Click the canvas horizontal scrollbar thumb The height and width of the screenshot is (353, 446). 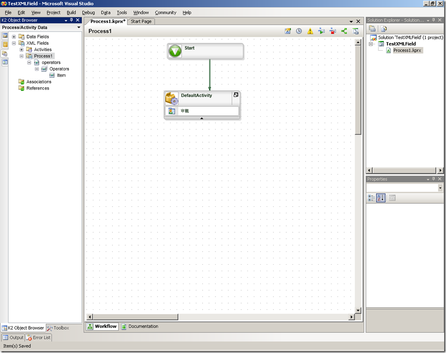click(x=135, y=316)
